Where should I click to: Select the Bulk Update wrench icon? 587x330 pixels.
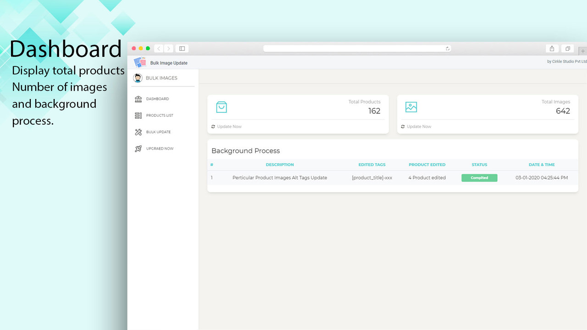pyautogui.click(x=138, y=132)
